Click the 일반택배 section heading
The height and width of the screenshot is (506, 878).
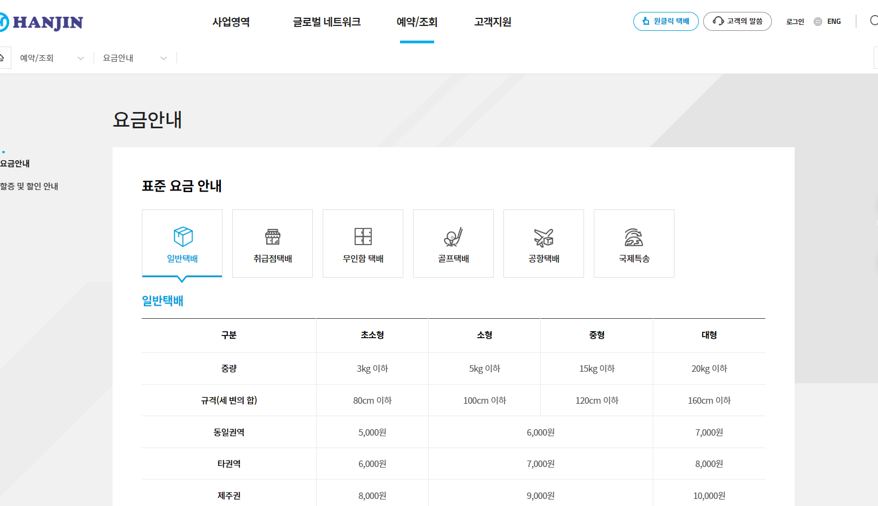click(x=162, y=300)
